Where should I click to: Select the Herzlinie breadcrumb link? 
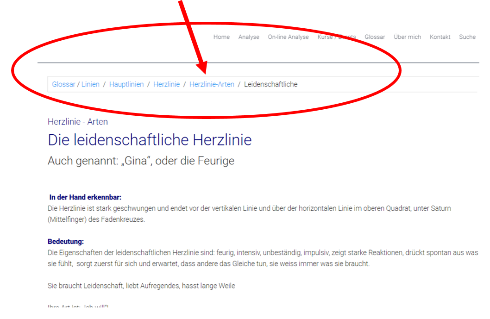[166, 84]
